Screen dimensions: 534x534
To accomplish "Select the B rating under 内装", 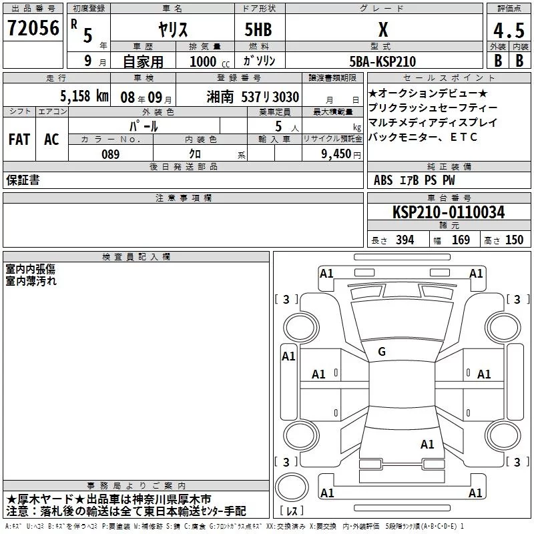I will click(519, 60).
